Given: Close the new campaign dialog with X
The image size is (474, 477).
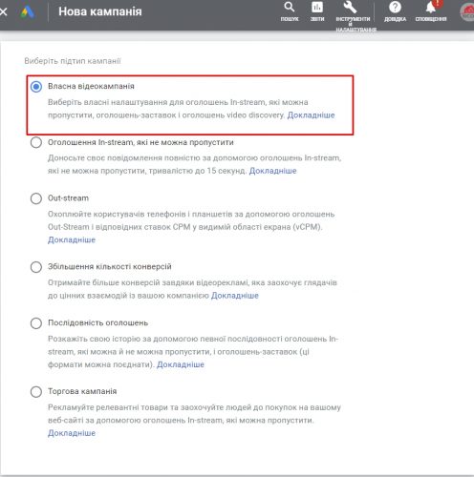Looking at the screenshot, I should coord(3,12).
